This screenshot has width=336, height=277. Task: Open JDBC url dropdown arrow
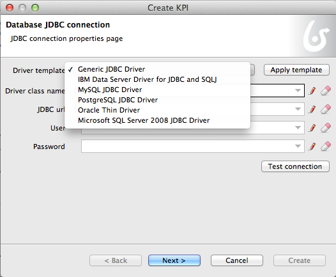tap(298, 109)
